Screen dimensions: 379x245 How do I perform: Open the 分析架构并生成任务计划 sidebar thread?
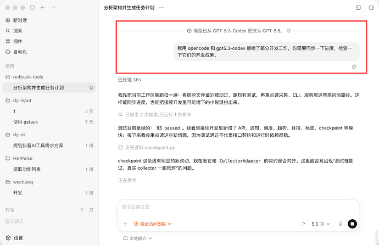pos(49,88)
